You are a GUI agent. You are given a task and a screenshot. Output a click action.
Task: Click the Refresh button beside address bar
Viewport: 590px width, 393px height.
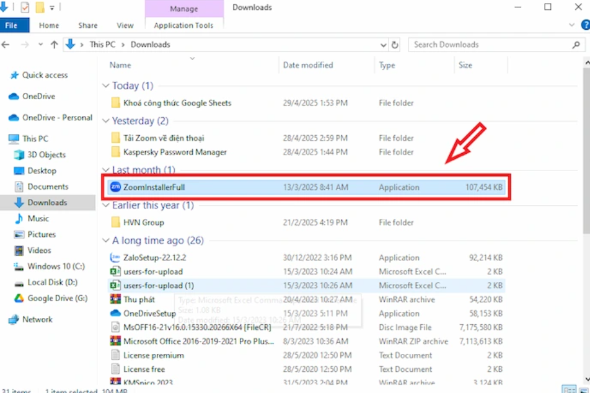click(x=395, y=45)
